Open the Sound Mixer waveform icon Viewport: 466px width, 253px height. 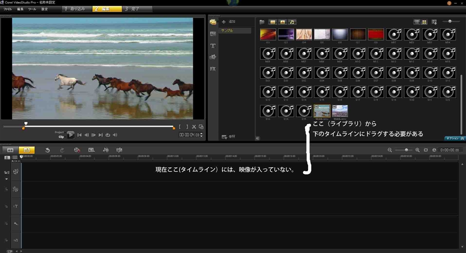coord(106,150)
